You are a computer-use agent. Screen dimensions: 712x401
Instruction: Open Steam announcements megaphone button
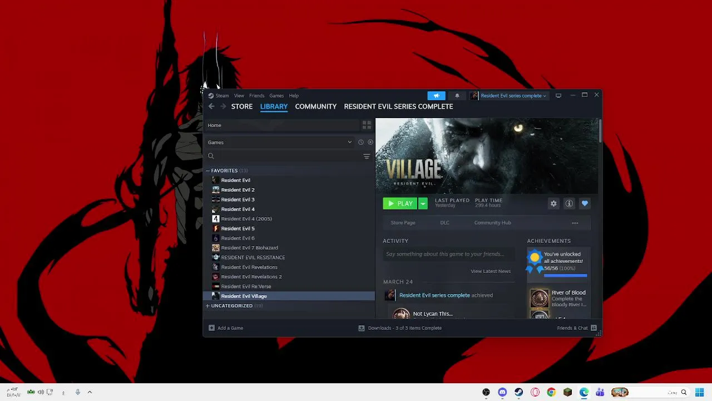[x=436, y=96]
